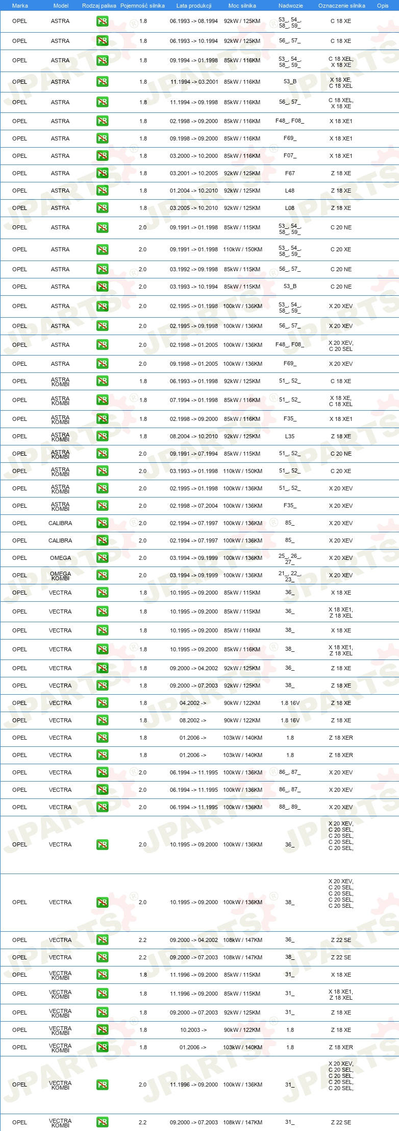Click the Pojemność silnika column header
Image resolution: width=399 pixels, height=1131 pixels.
pos(142,6)
